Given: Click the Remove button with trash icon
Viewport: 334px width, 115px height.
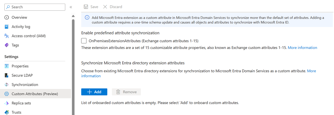Looking at the screenshot, I should click(126, 92).
